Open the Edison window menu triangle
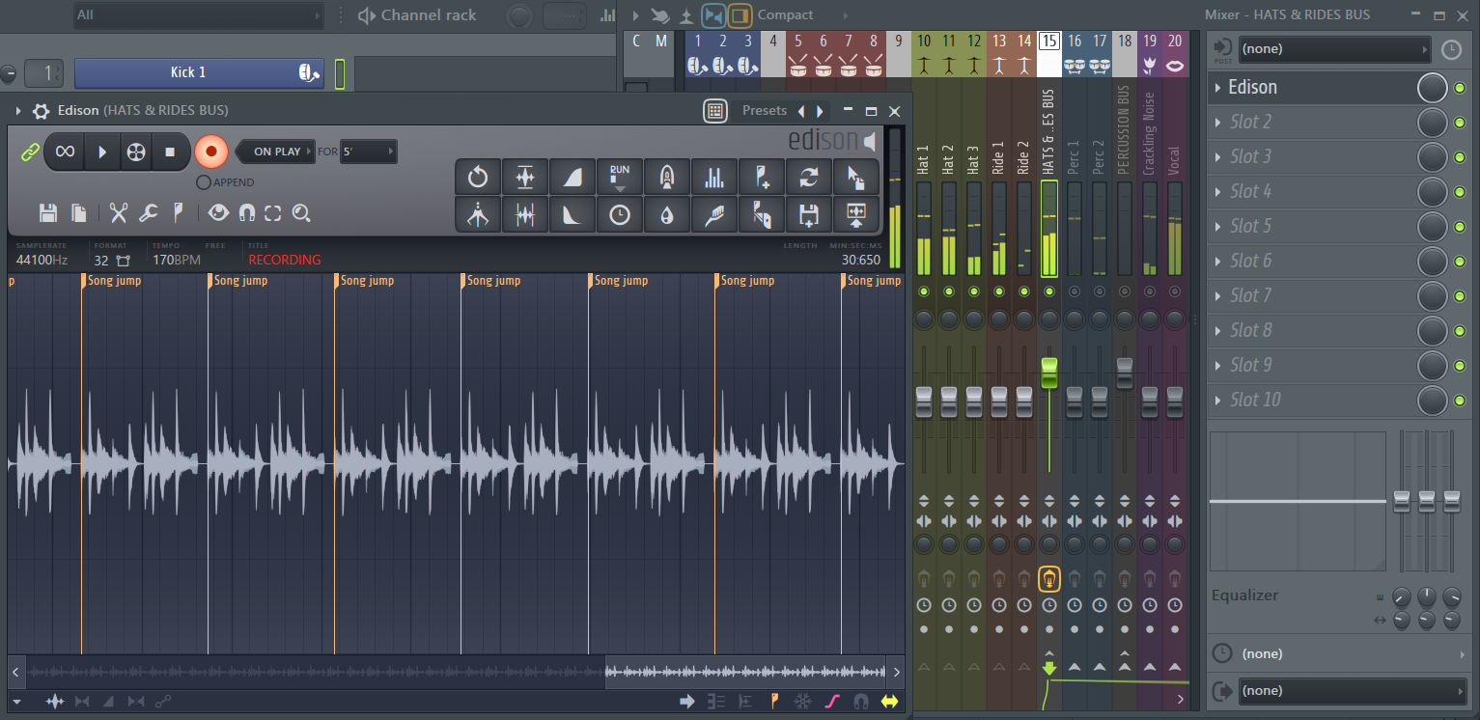The width and height of the screenshot is (1480, 720). (17, 111)
